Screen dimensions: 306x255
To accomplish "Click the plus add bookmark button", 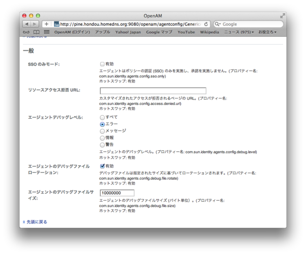I will (46, 24).
